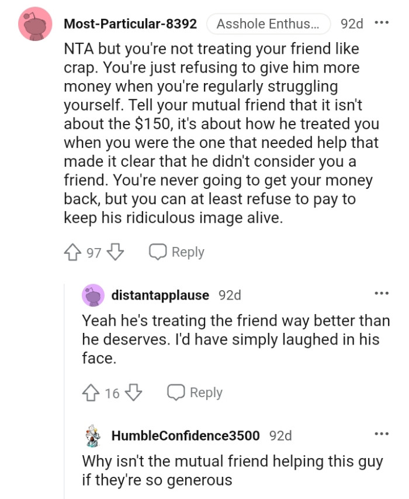The width and height of the screenshot is (409, 499).
Task: Click the Reply icon under distantapplause's comment
Action: pyautogui.click(x=175, y=392)
